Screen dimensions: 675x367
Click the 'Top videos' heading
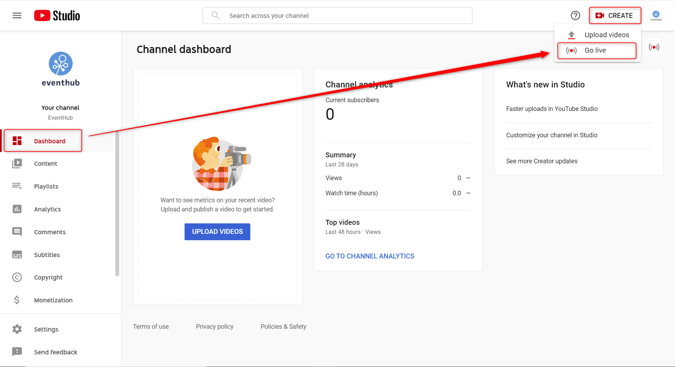click(342, 222)
